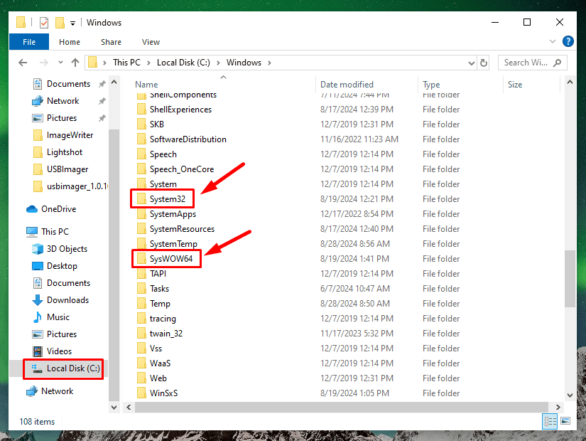Expand chevron after Windows in address bar
This screenshot has height=441, width=586.
tap(269, 63)
